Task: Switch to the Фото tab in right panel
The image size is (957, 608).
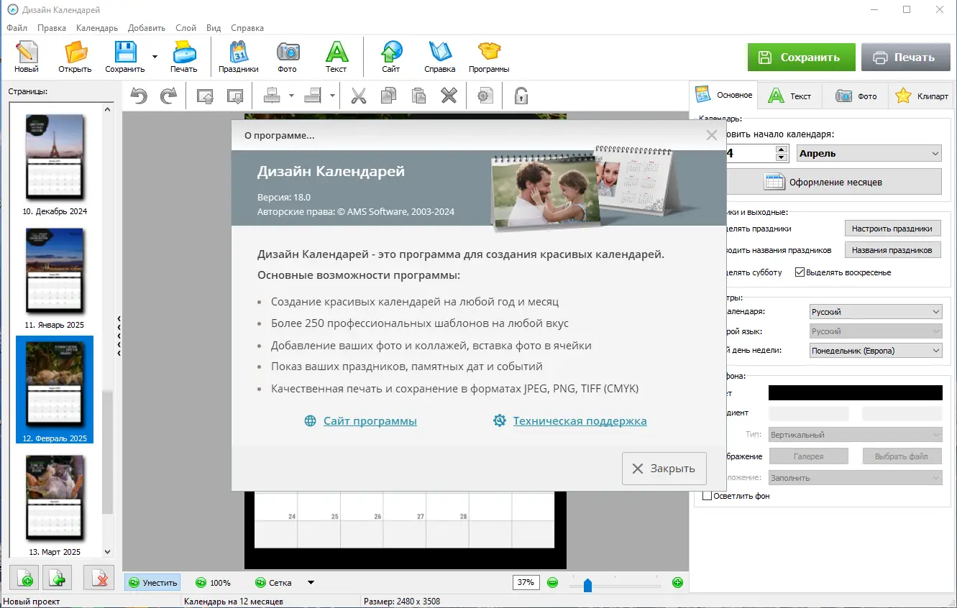Action: (x=856, y=96)
